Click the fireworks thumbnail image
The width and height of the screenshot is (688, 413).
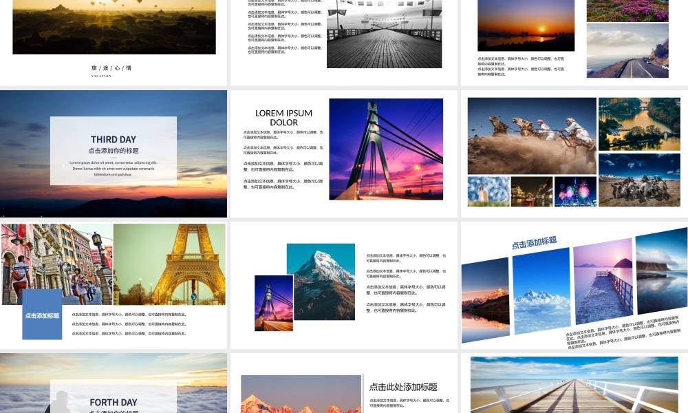[575, 191]
